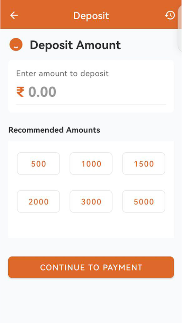Click the underline beneath the amount field
This screenshot has width=182, height=323.
(91, 105)
